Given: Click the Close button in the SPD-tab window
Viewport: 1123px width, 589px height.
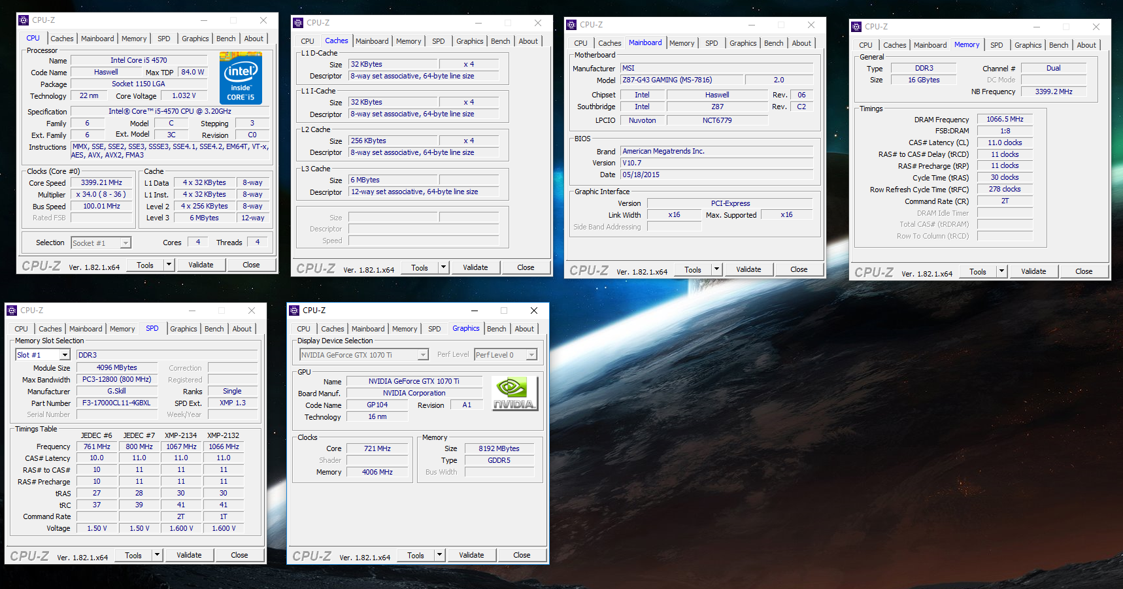Looking at the screenshot, I should coord(239,555).
